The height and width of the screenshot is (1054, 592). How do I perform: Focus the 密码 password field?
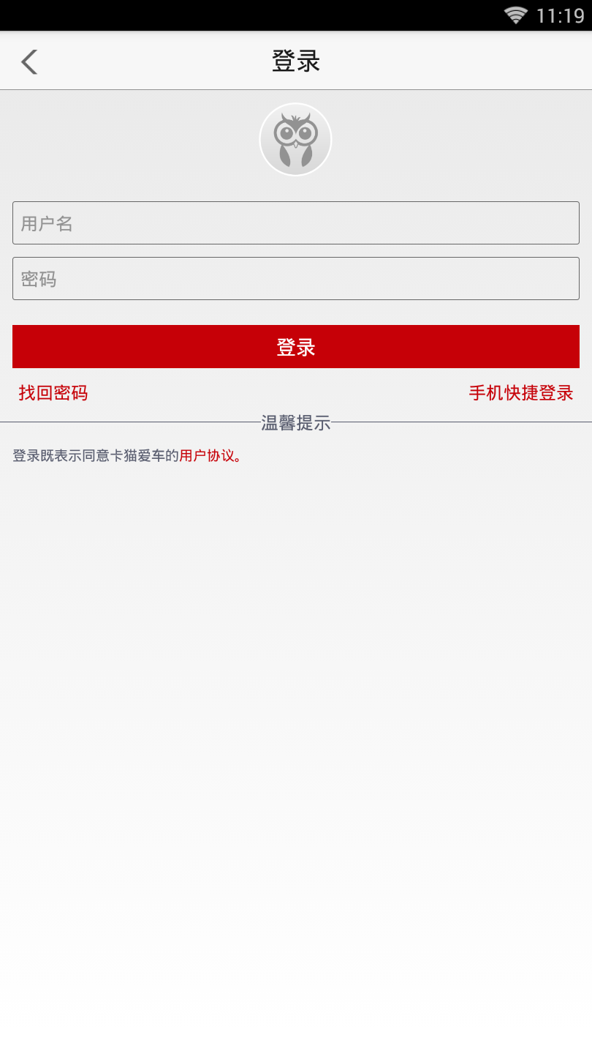click(296, 278)
